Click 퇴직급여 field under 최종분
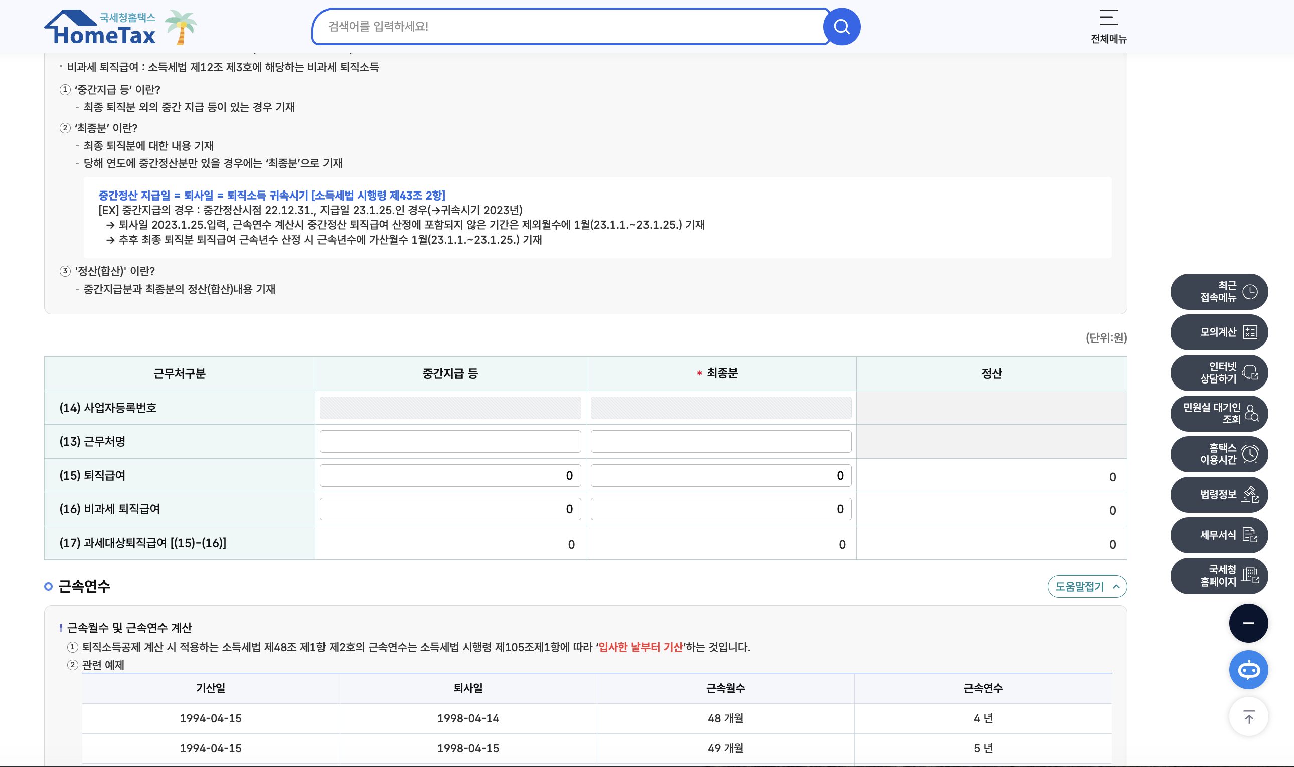Image resolution: width=1294 pixels, height=767 pixels. pyautogui.click(x=721, y=476)
